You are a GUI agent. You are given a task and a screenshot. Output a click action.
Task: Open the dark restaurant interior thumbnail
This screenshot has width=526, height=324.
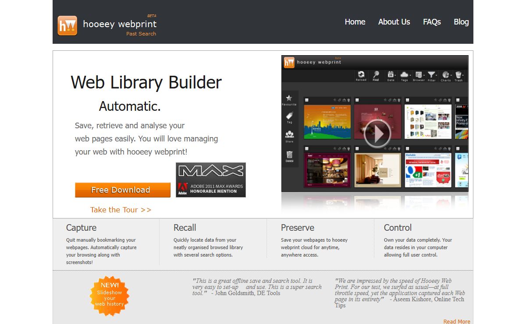click(327, 170)
